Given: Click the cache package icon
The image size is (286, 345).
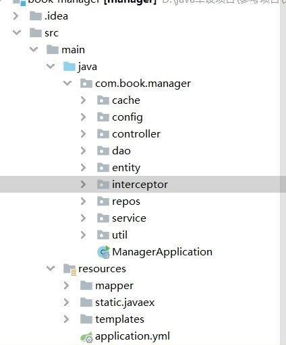Looking at the screenshot, I should click(x=103, y=100).
